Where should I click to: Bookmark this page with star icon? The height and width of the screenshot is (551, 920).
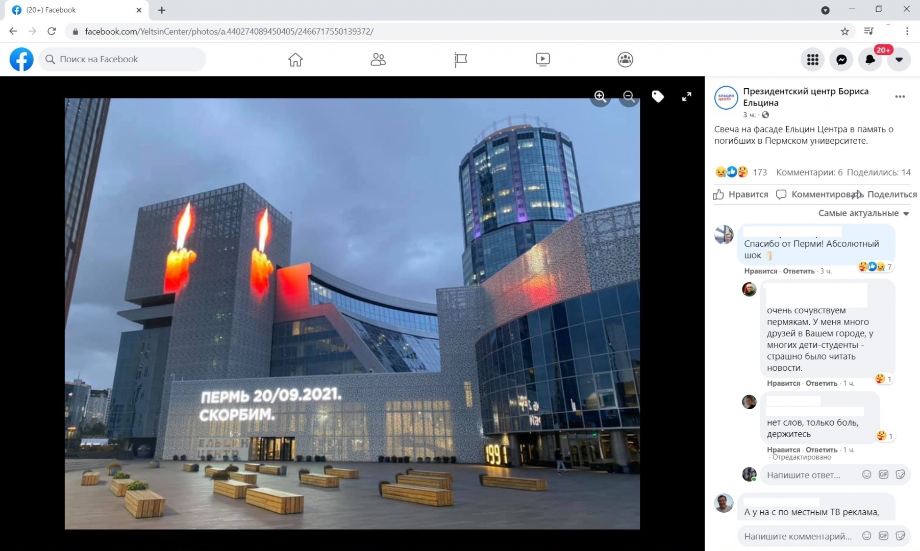[x=845, y=32]
